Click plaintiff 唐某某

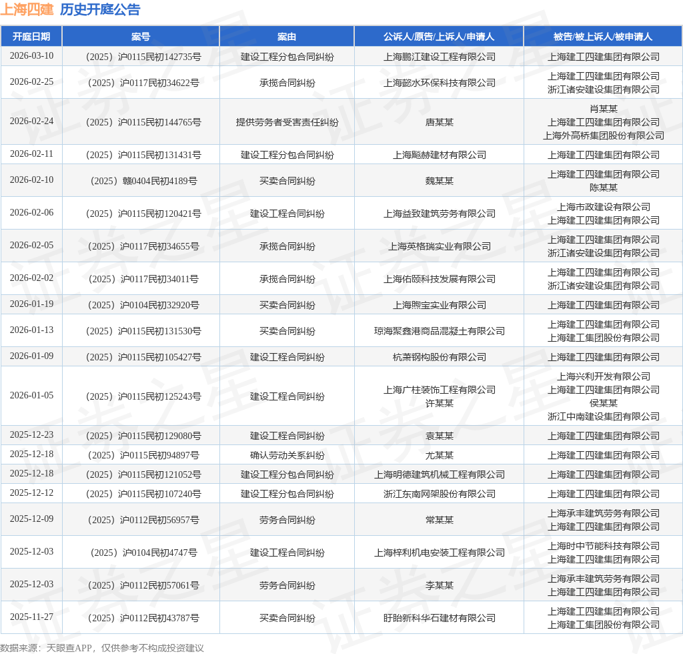[x=439, y=122]
